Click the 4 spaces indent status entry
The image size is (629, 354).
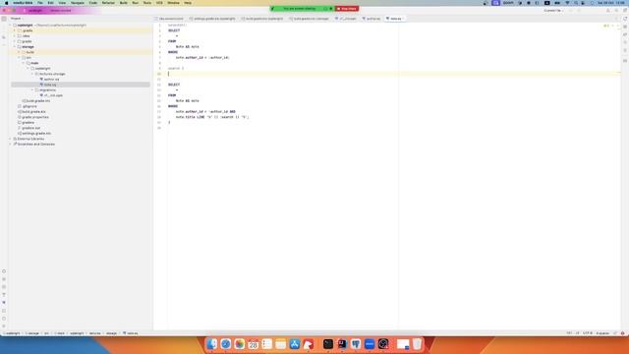pyautogui.click(x=602, y=333)
